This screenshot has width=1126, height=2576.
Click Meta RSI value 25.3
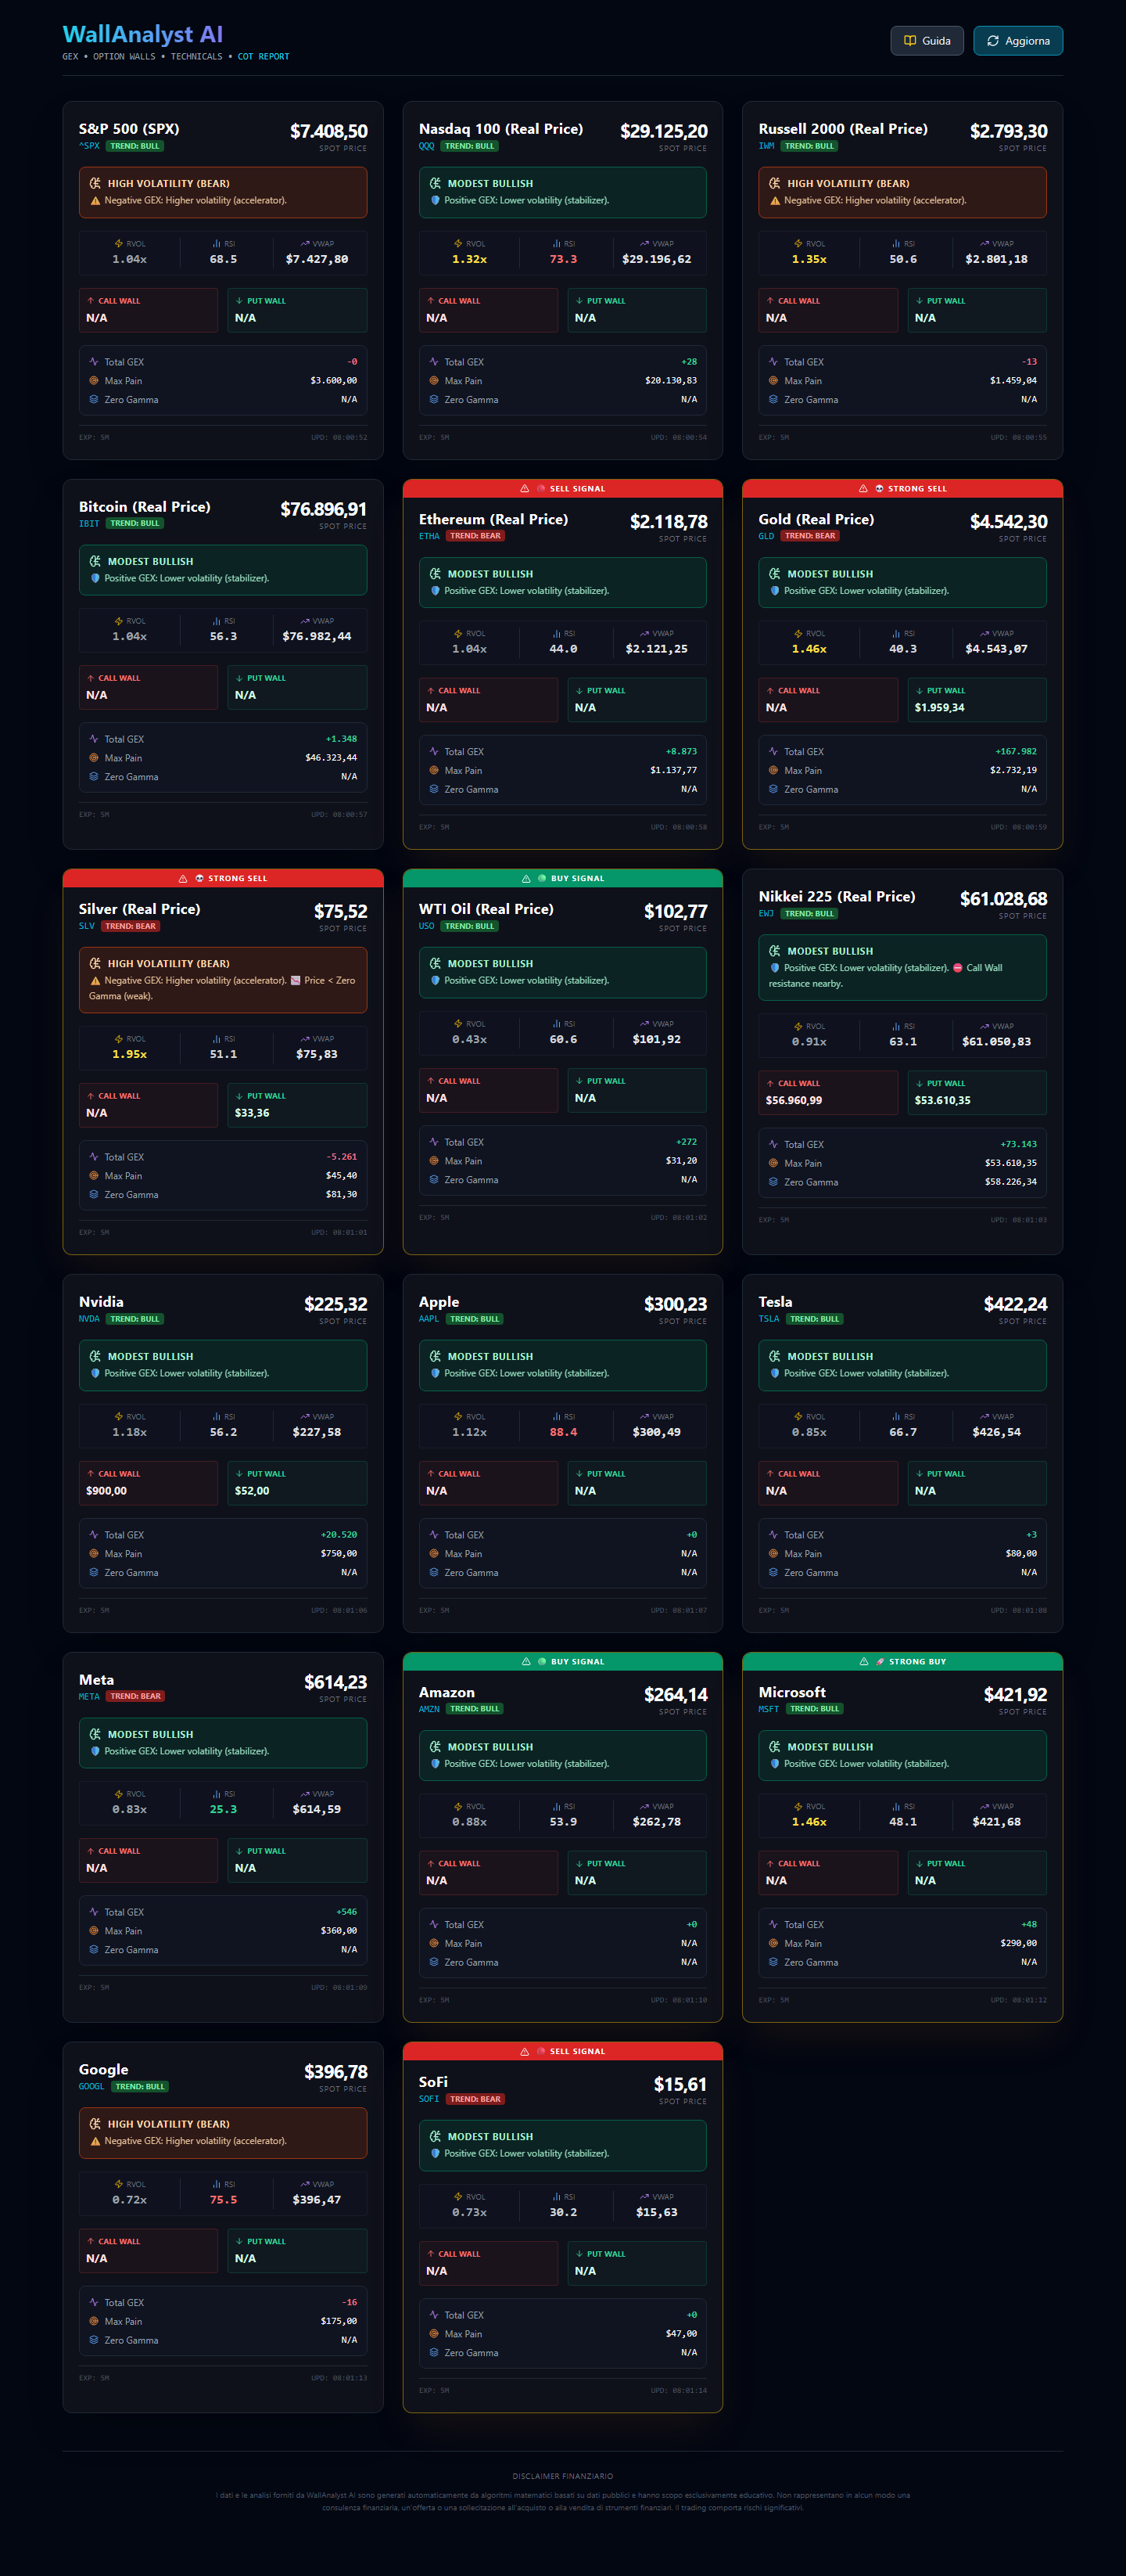coord(224,1810)
